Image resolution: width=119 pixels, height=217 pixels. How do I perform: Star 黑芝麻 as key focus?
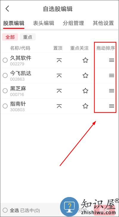85,91
